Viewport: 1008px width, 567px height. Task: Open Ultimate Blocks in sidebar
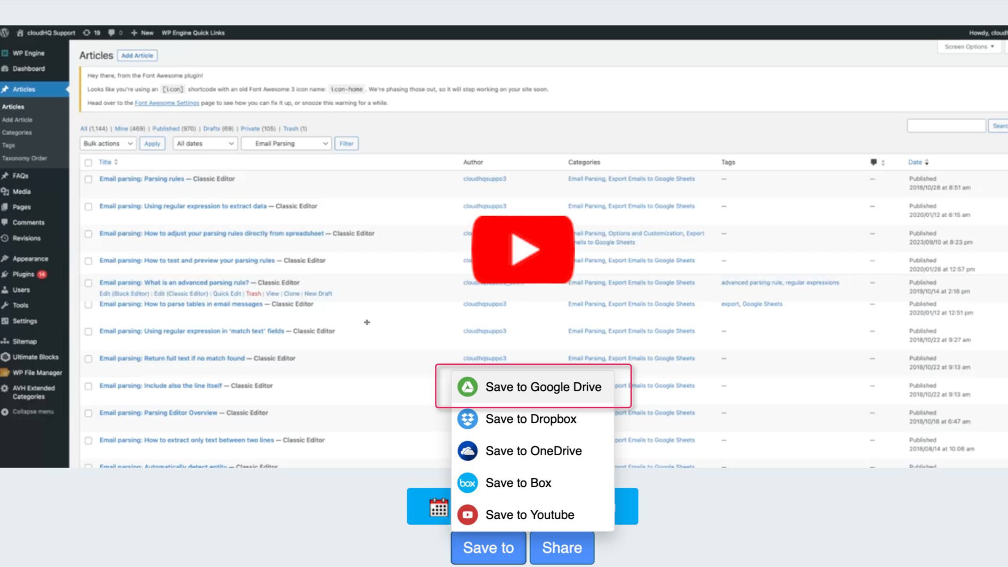pos(35,357)
